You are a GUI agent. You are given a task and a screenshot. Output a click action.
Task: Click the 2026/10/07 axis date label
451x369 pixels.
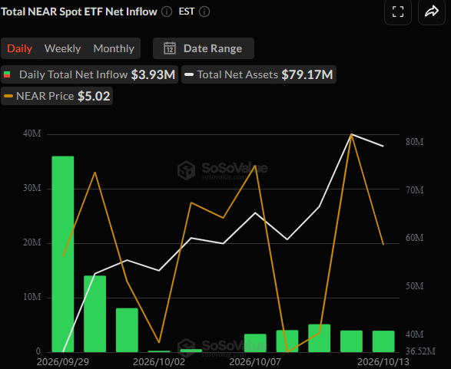255,362
